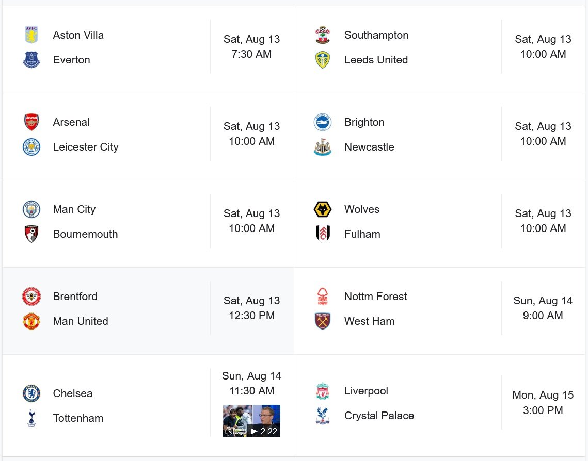588x461 pixels.
Task: Open the Man City team name link
Action: [74, 209]
